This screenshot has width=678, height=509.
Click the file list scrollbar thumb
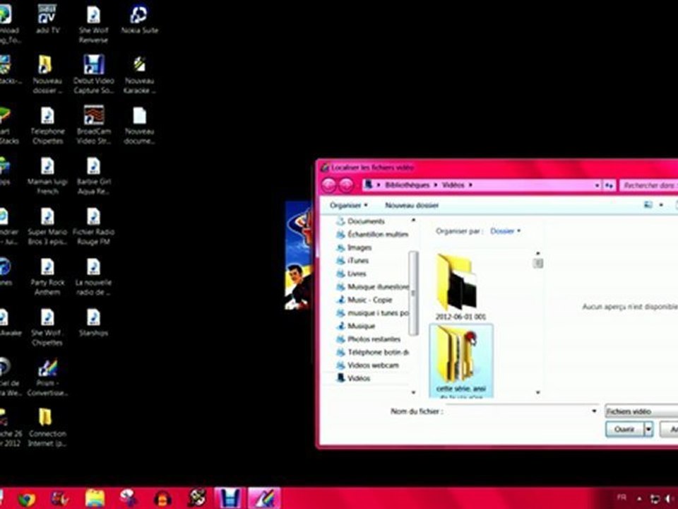tap(538, 263)
